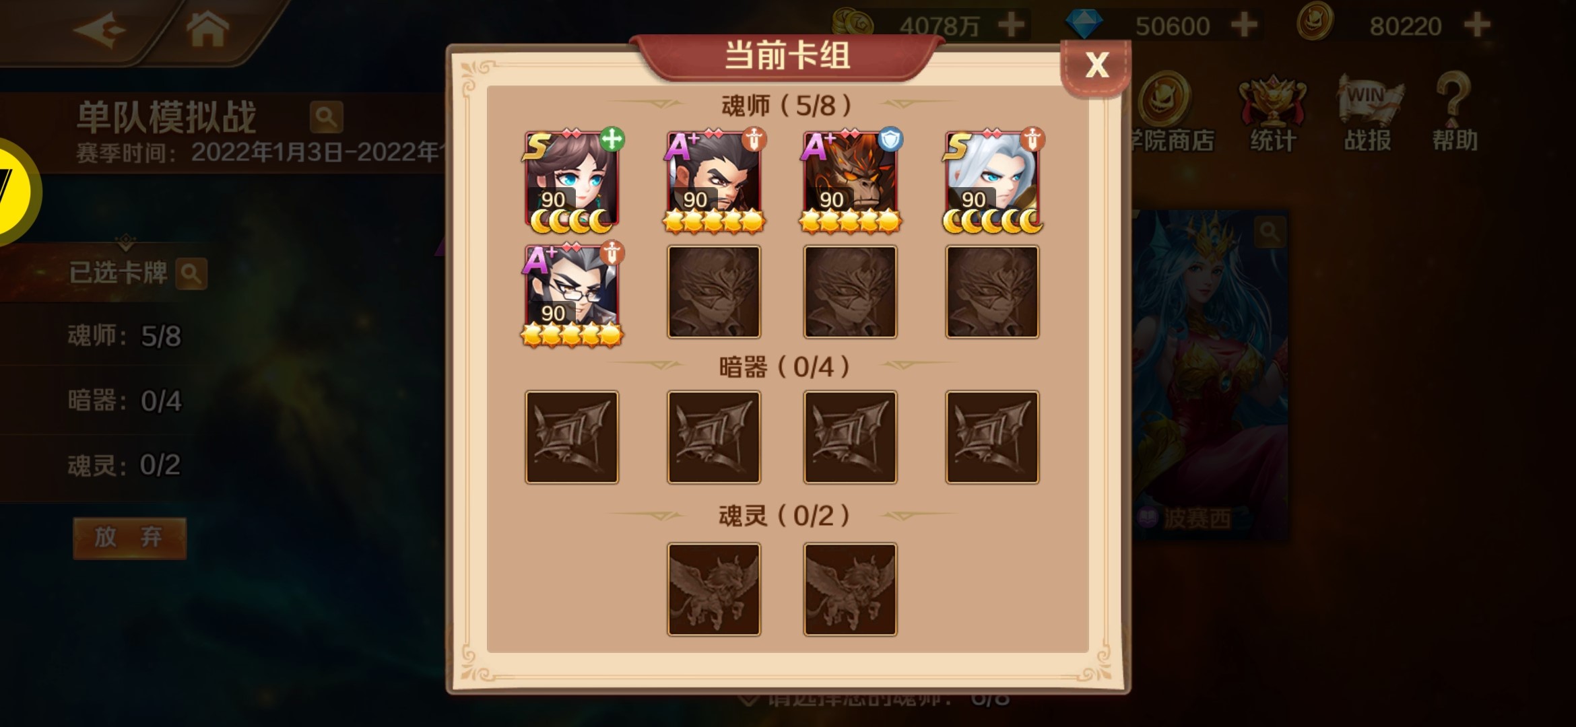Click the magnifier on the 波赛西 card
The width and height of the screenshot is (1576, 727).
(x=1270, y=232)
